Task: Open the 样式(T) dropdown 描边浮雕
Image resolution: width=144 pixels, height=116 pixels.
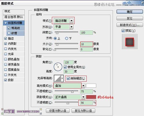Action: click(x=63, y=21)
